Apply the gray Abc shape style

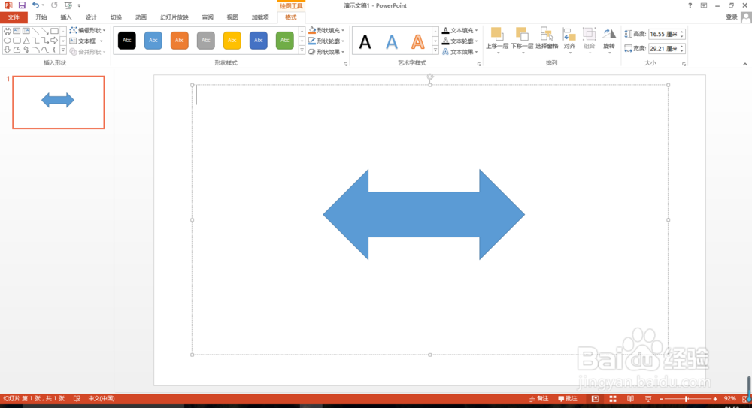point(206,41)
